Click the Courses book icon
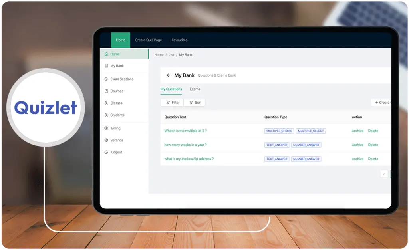The image size is (409, 250). click(x=106, y=91)
